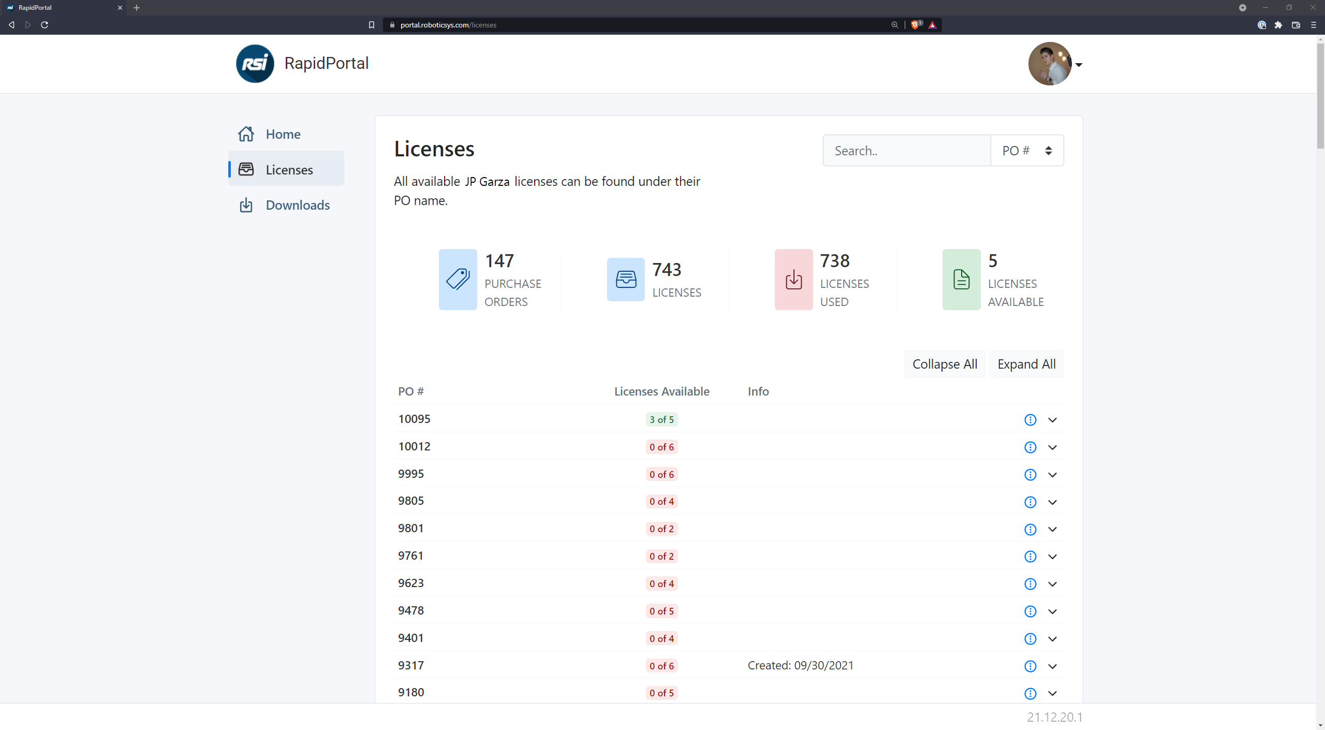Click the licenses used download icon

tap(793, 280)
